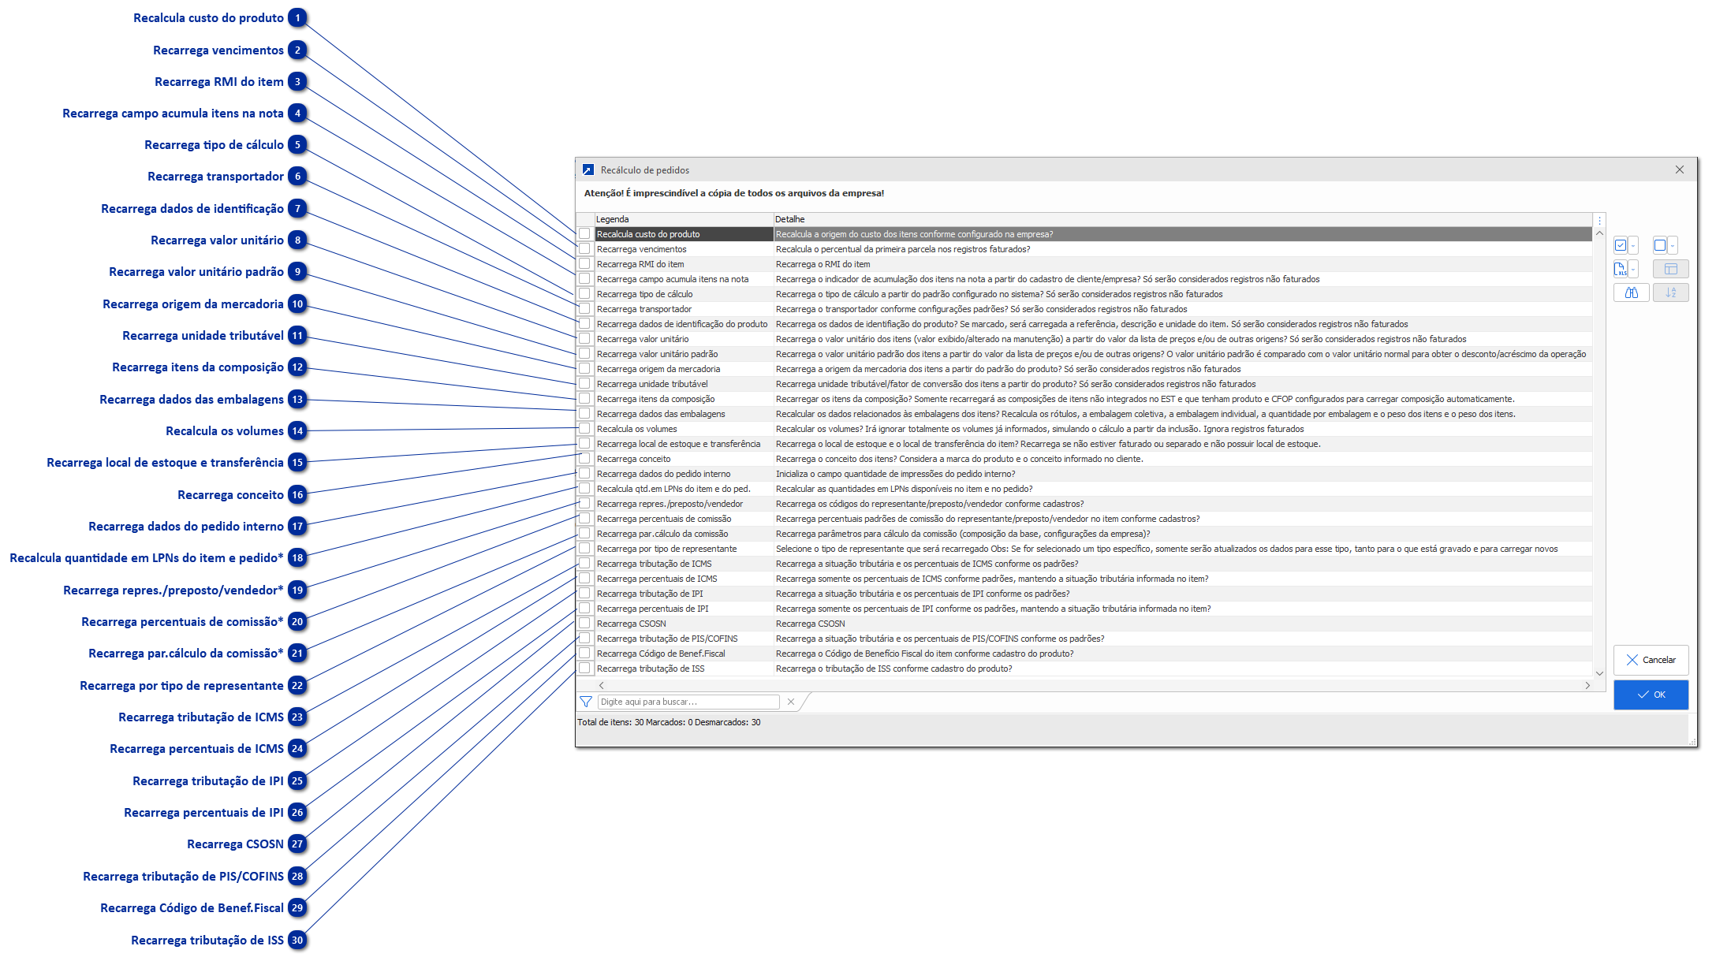
Task: Click the unmark-all empty box icon
Action: tap(1659, 245)
